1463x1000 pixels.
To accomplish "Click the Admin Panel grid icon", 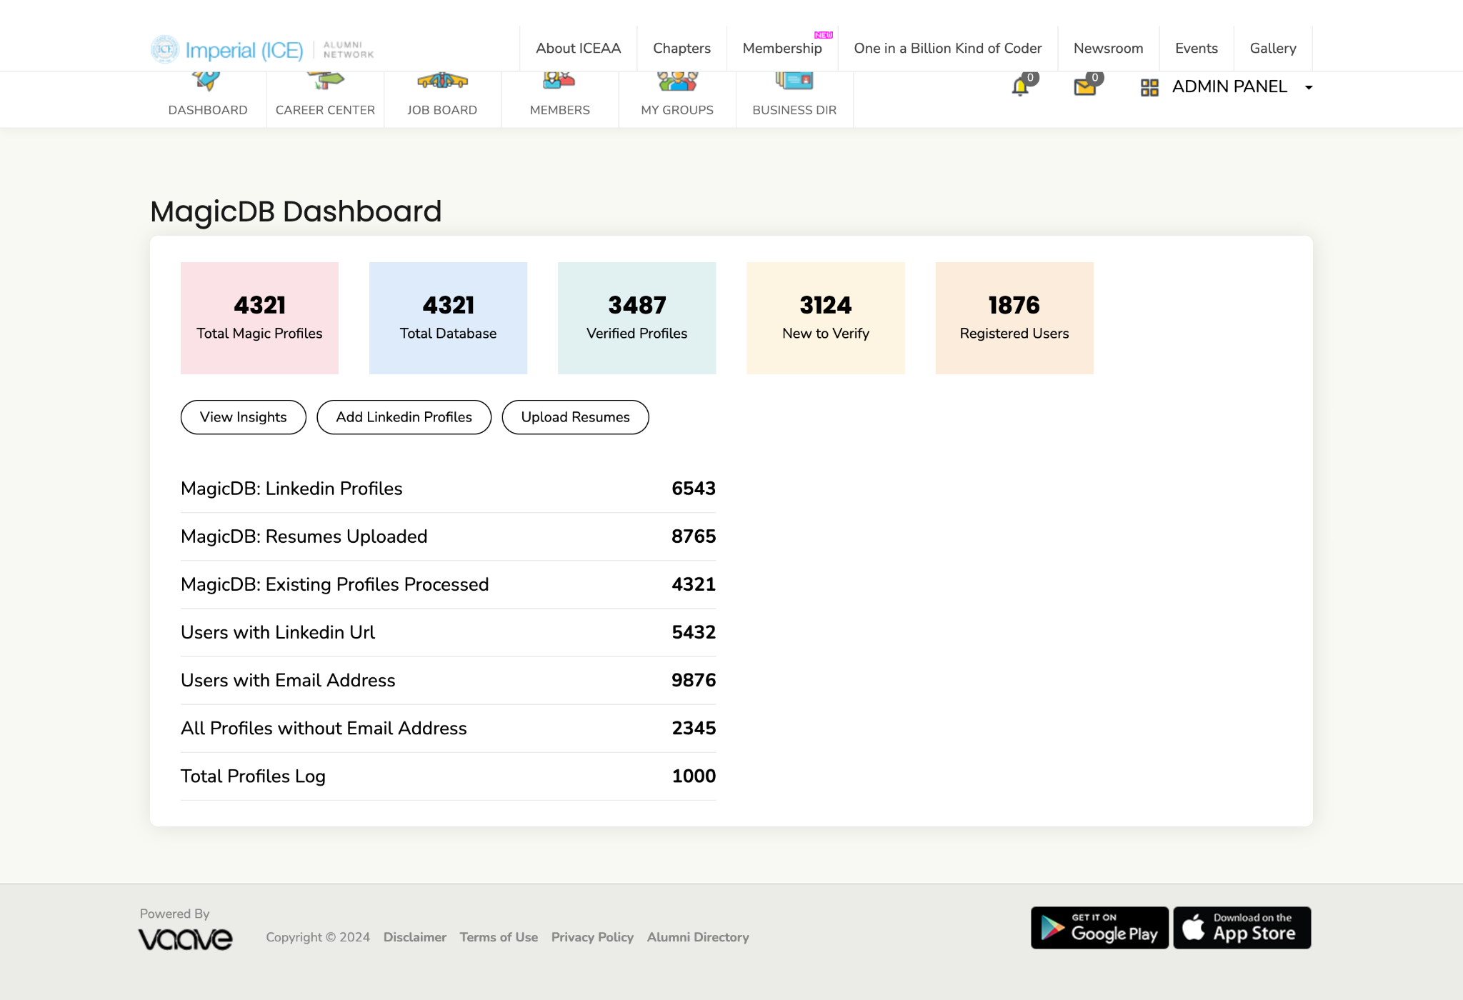I will click(1149, 87).
